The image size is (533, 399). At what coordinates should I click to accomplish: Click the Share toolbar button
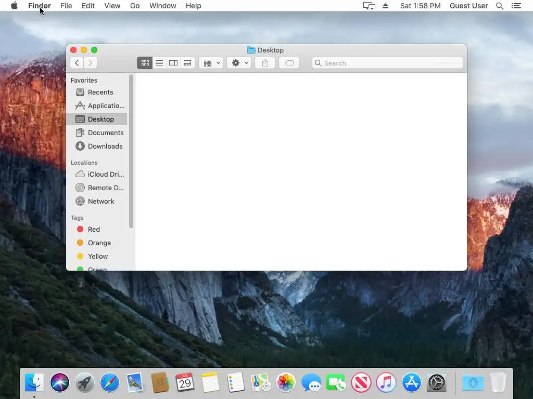265,63
